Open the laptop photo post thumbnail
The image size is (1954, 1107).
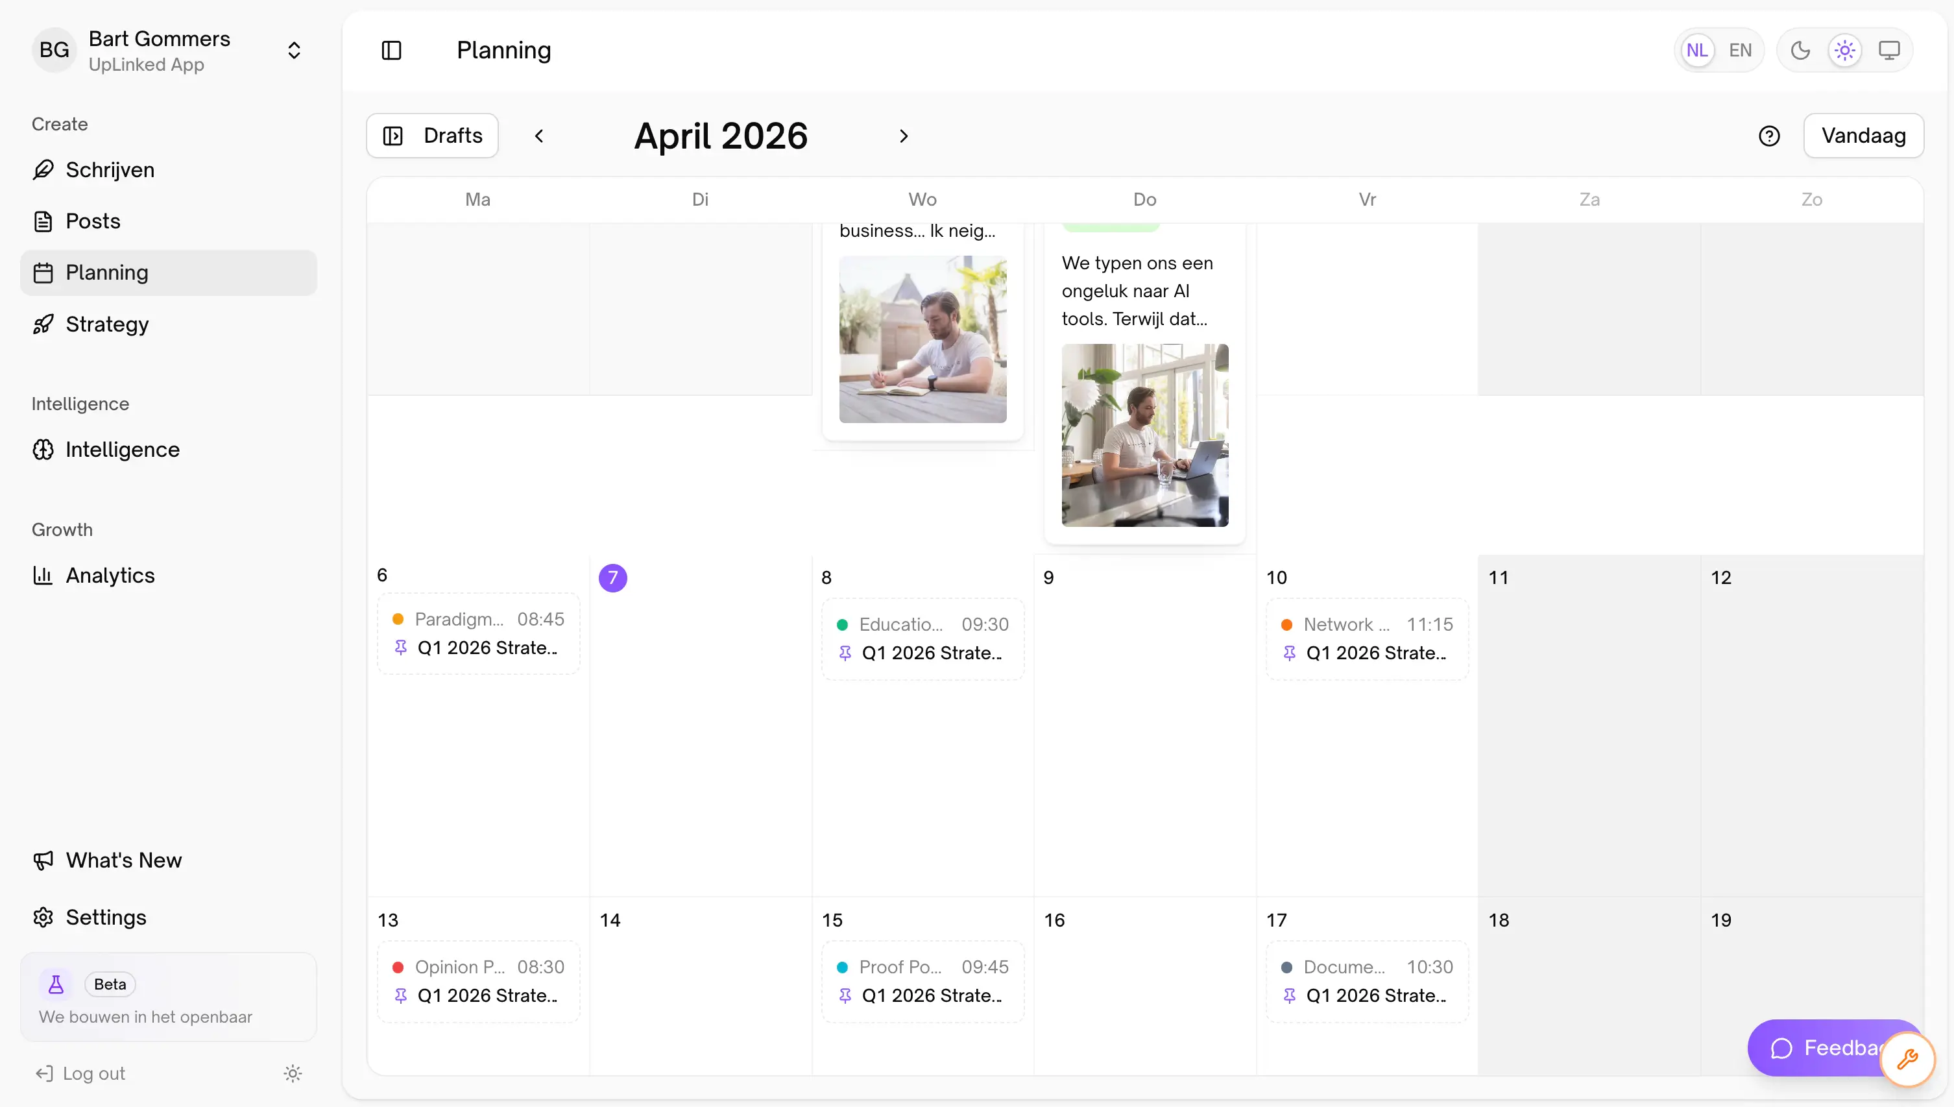1144,435
